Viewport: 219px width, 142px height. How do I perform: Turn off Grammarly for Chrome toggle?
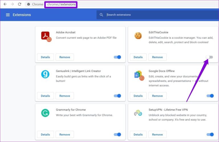pos(117,135)
